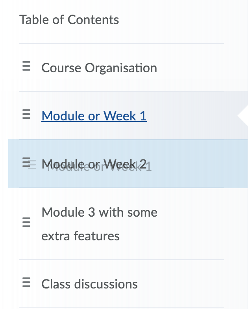248x309 pixels.
Task: Click the drag handle beside Course Organisation
Action: 26,67
